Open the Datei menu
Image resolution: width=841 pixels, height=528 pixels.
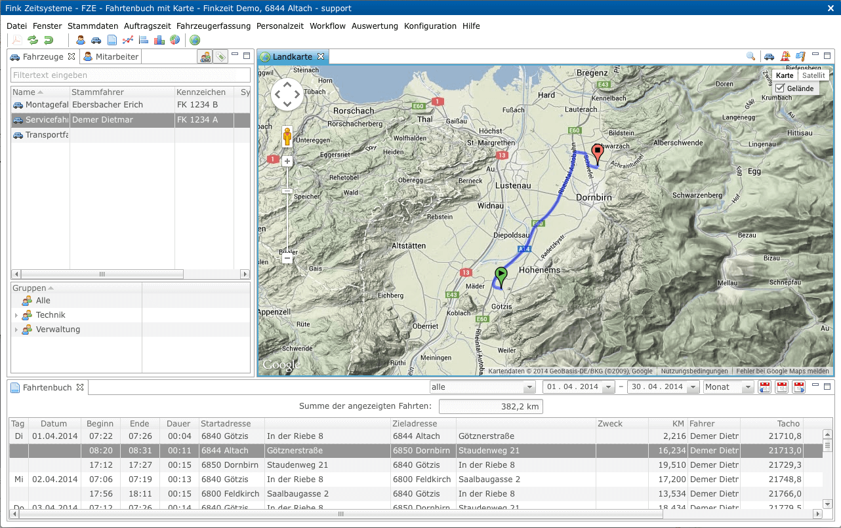16,26
